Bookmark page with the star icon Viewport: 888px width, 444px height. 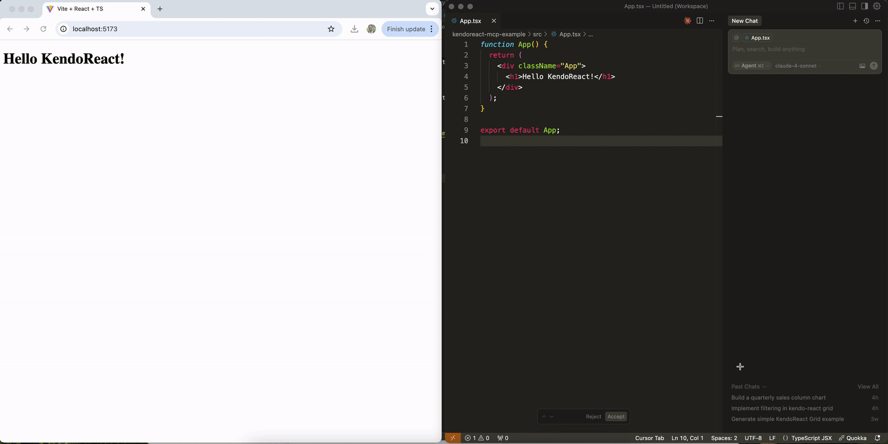point(331,29)
